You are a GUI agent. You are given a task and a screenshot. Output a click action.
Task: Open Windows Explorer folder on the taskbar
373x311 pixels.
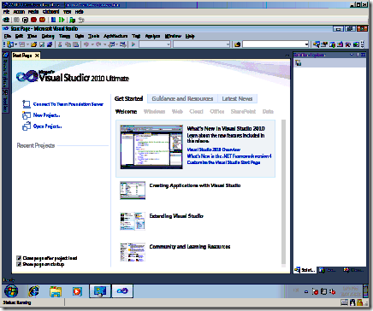point(56,291)
